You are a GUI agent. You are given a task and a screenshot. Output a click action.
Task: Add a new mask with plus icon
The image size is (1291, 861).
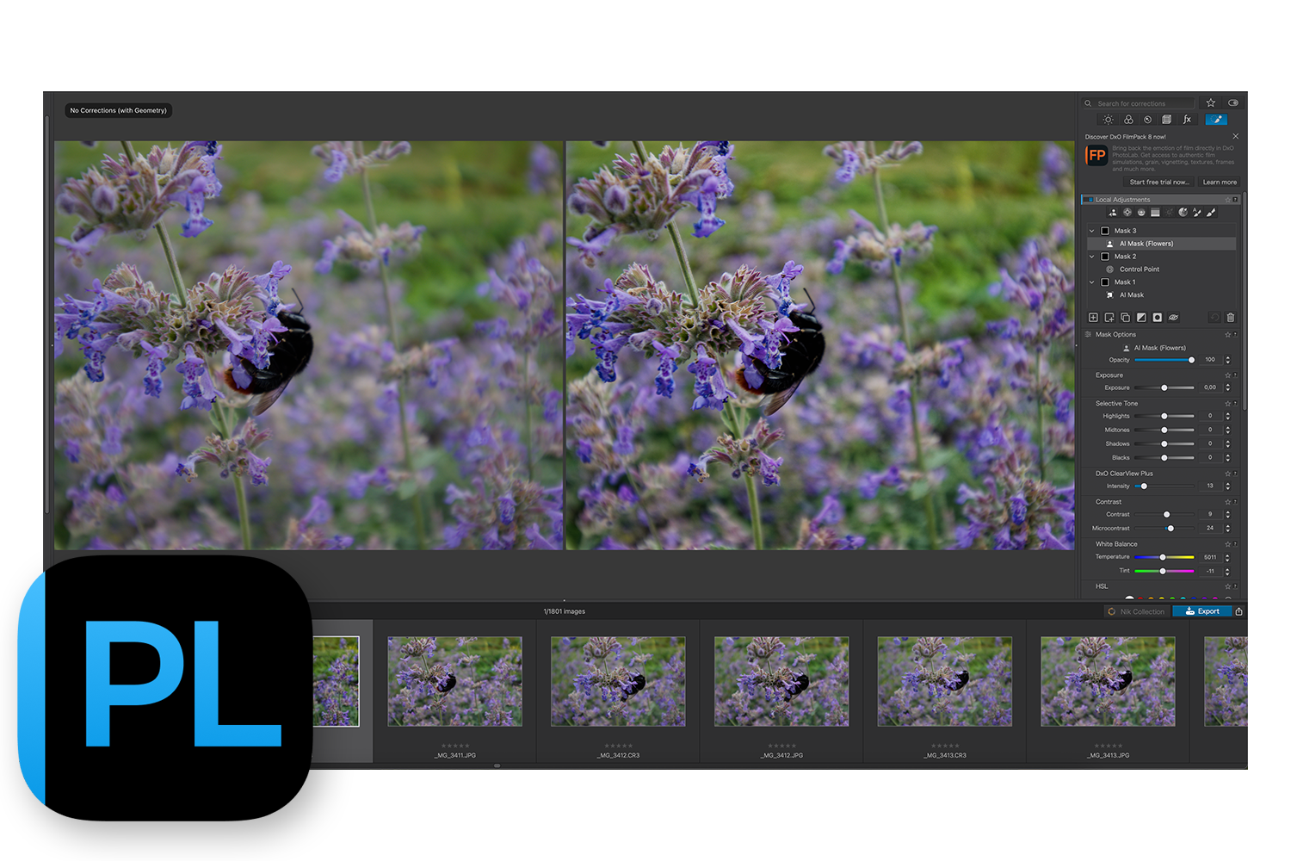(1093, 318)
